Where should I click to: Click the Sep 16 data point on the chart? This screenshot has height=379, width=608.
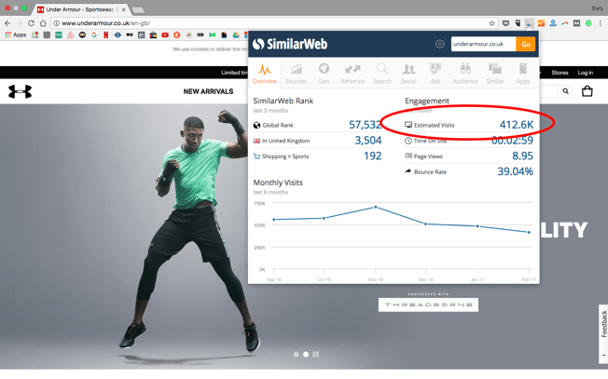tap(274, 220)
